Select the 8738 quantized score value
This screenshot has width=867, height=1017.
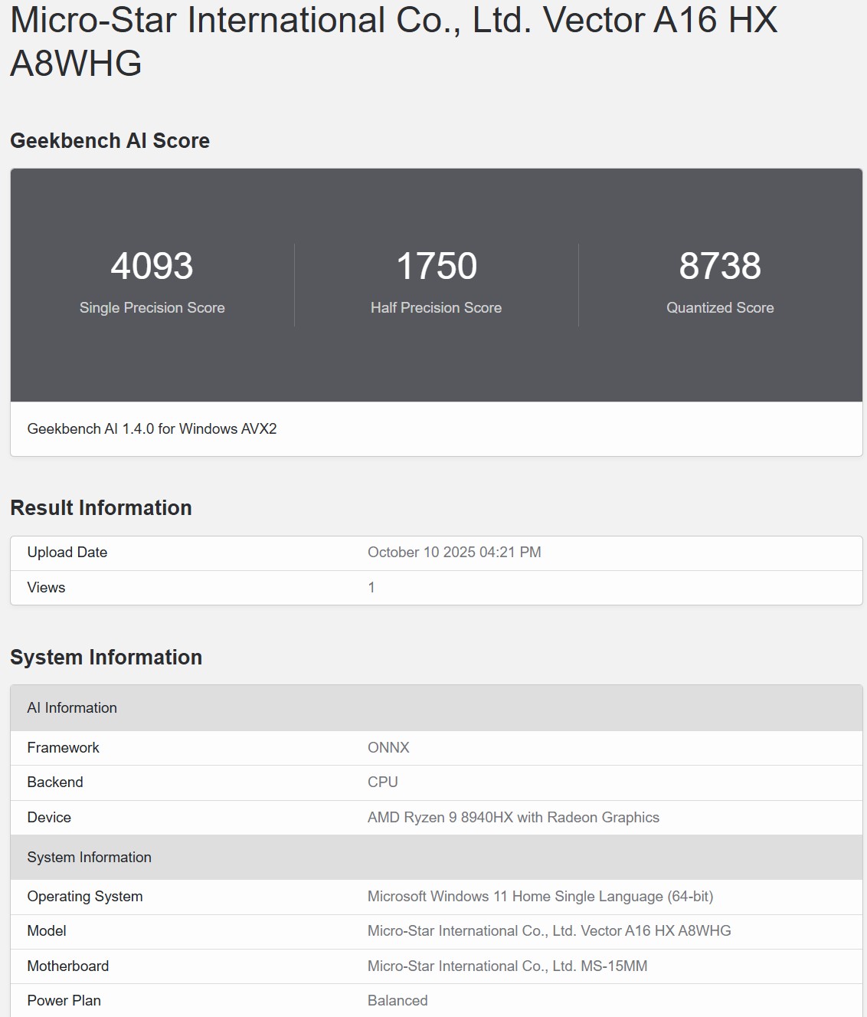(719, 267)
